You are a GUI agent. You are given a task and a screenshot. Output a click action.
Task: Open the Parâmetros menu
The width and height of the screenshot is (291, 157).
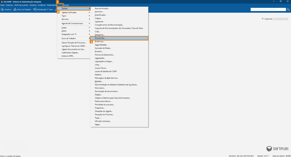coord(51,5)
